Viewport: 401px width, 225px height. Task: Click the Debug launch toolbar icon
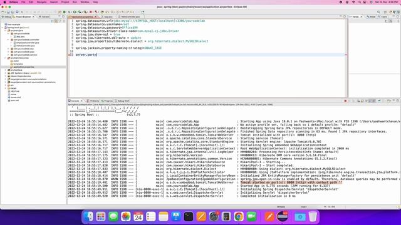70,12
